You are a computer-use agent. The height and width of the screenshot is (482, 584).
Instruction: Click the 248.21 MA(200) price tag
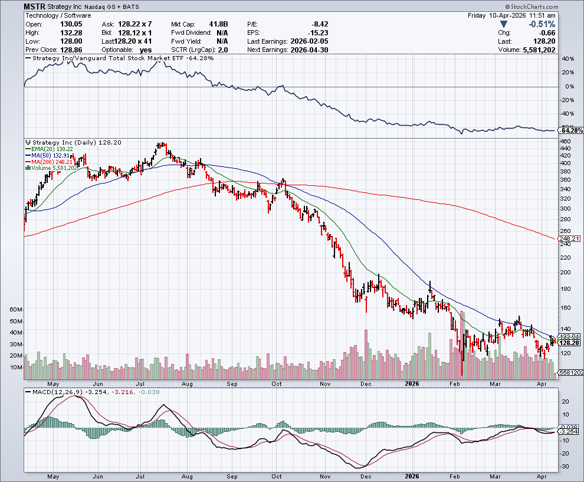click(569, 239)
